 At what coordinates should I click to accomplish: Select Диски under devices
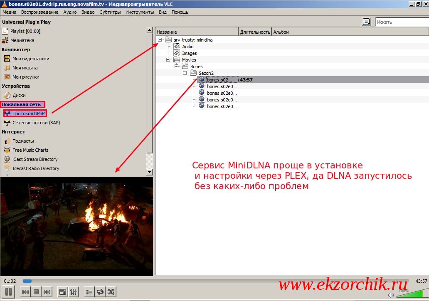[19, 95]
